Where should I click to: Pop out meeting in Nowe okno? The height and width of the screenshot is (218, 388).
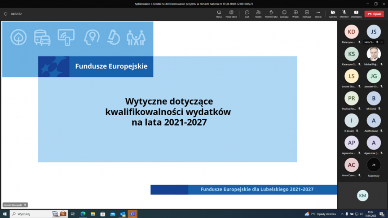point(231,14)
